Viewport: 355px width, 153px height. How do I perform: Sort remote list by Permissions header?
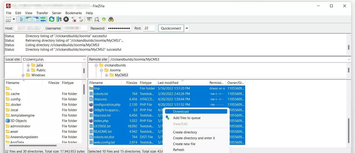click(217, 83)
